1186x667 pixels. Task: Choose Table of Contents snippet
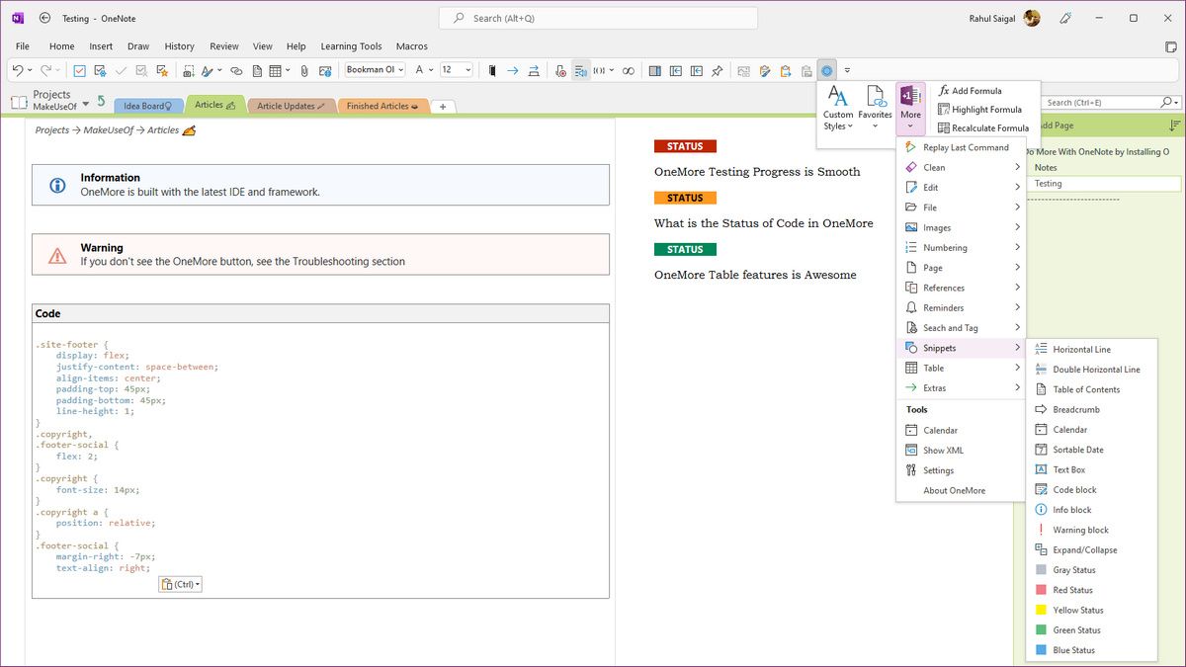tap(1086, 389)
